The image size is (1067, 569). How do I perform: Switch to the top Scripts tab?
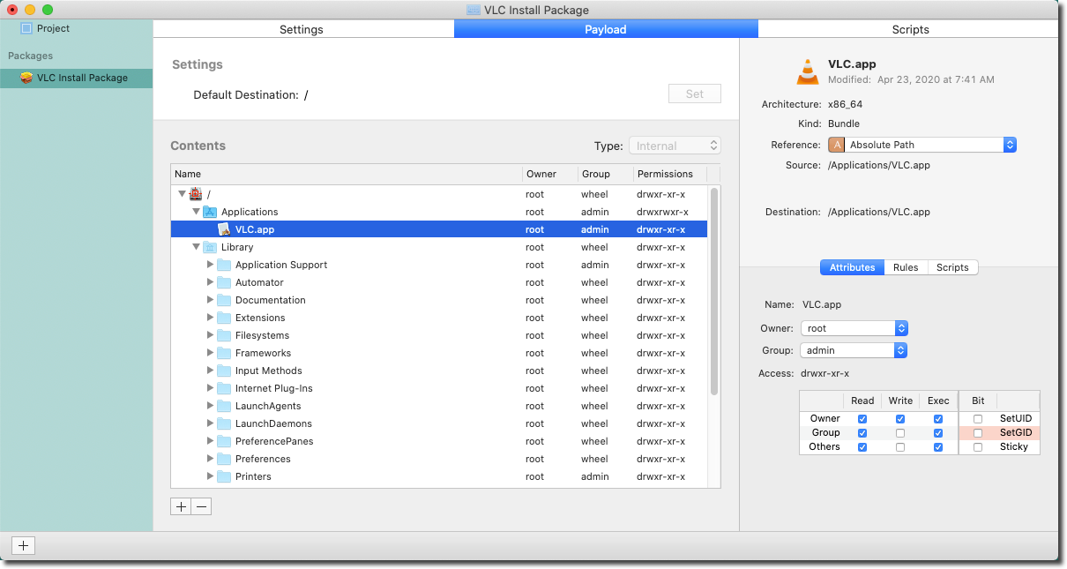click(910, 29)
